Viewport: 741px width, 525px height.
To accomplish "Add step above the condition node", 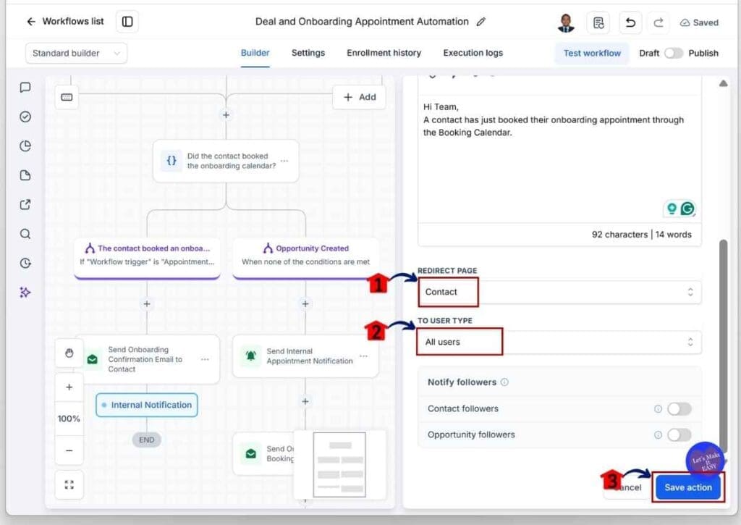I will pos(226,115).
